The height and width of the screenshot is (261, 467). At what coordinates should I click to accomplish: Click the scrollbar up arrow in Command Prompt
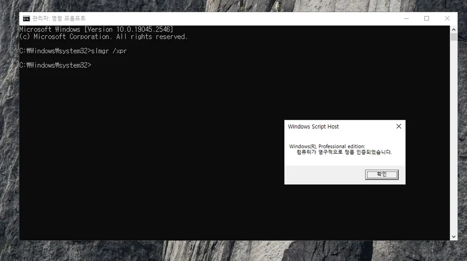click(x=453, y=29)
